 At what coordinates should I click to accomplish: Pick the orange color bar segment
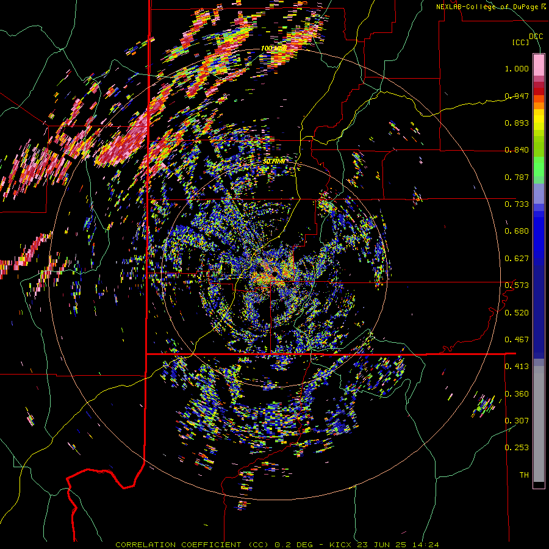[x=539, y=106]
